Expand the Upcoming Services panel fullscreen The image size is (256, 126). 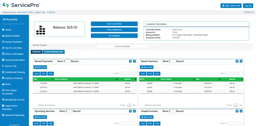135,111
